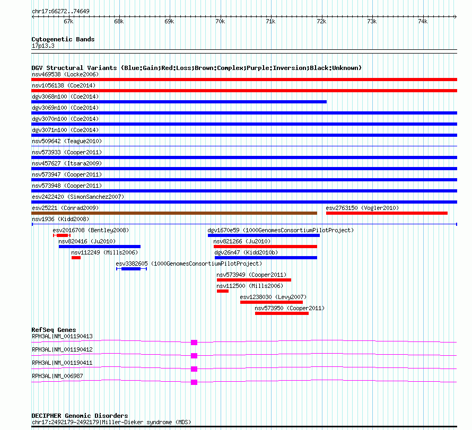Click the 70k tick on the ruler
The width and height of the screenshot is (472, 430).
pyautogui.click(x=220, y=21)
